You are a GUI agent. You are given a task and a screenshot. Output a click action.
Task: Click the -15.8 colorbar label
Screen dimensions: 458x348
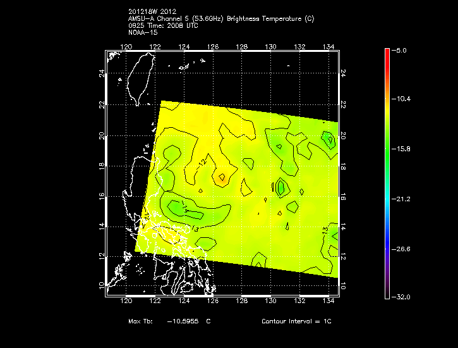click(401, 149)
